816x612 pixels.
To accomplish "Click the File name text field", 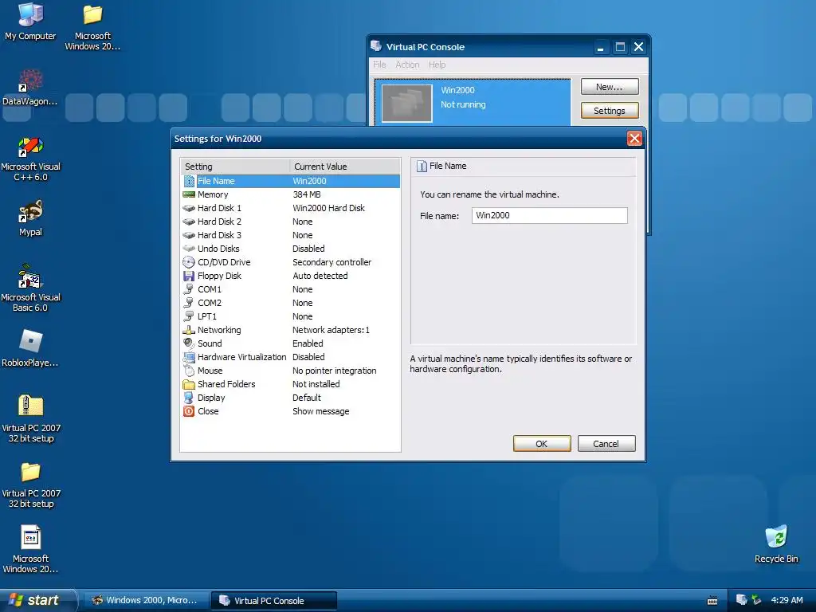I will click(x=550, y=215).
